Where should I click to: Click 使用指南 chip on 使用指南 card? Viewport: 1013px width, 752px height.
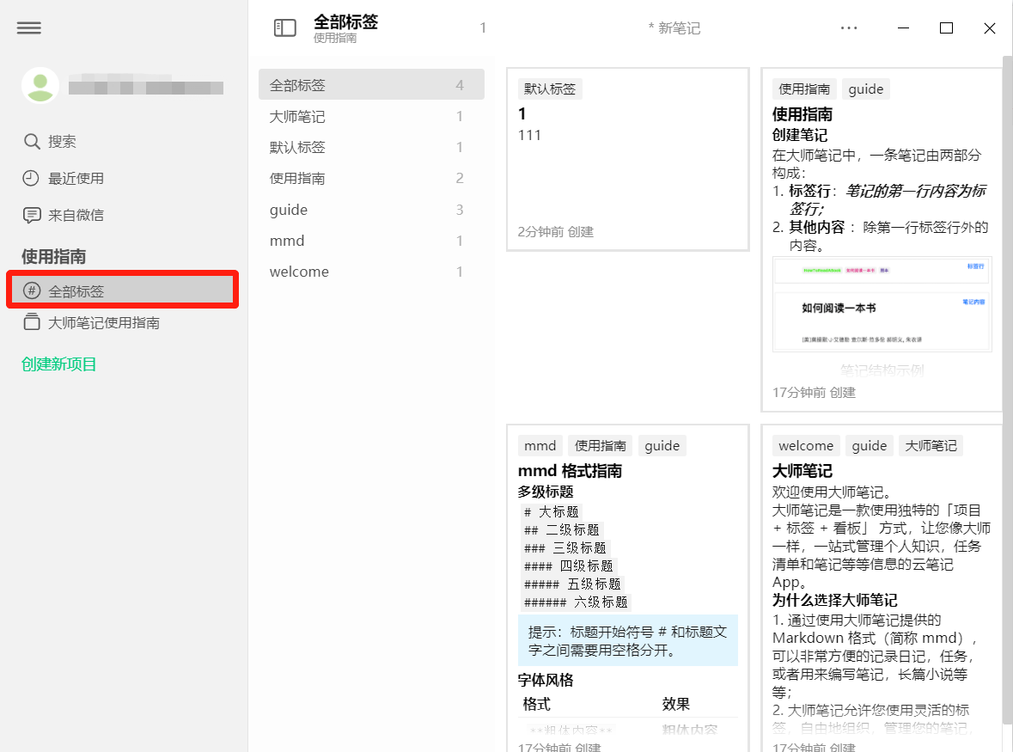(804, 89)
